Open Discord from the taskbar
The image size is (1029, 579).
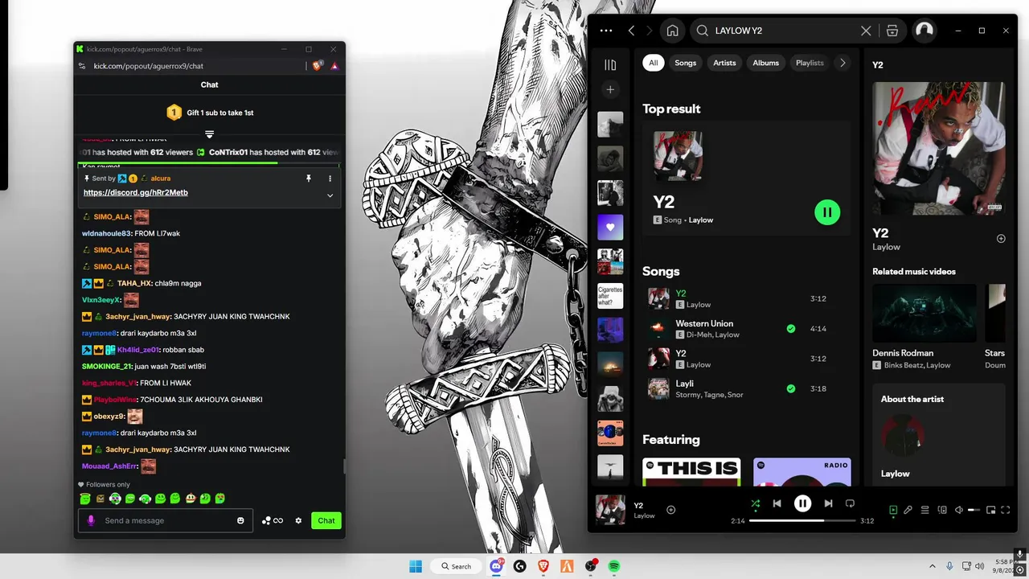click(x=497, y=566)
